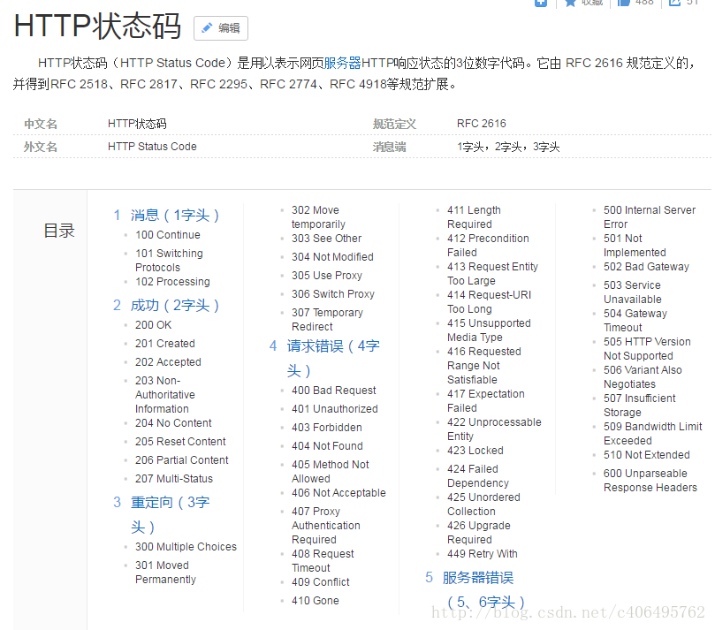This screenshot has height=630, width=715.
Task: View the 449 Retry With entry
Action: [483, 554]
